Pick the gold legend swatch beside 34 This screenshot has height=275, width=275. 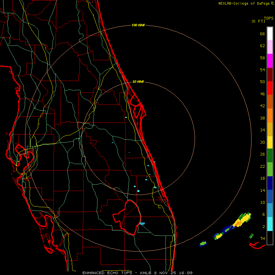[270, 129]
